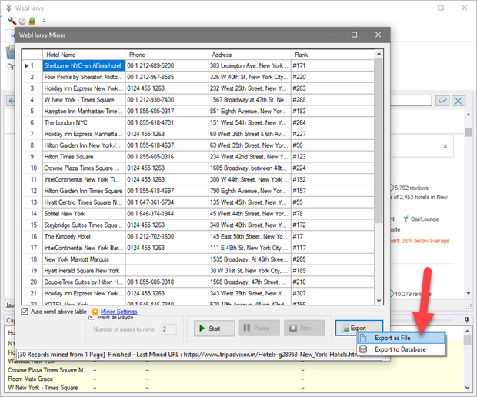Sort table by Hotel Name column header
Image resolution: width=477 pixels, height=397 pixels.
(x=83, y=55)
